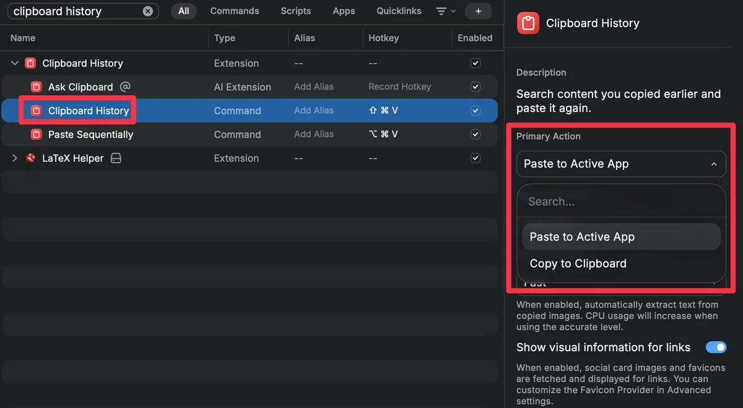Click the plus add button
The height and width of the screenshot is (408, 743).
pos(478,11)
